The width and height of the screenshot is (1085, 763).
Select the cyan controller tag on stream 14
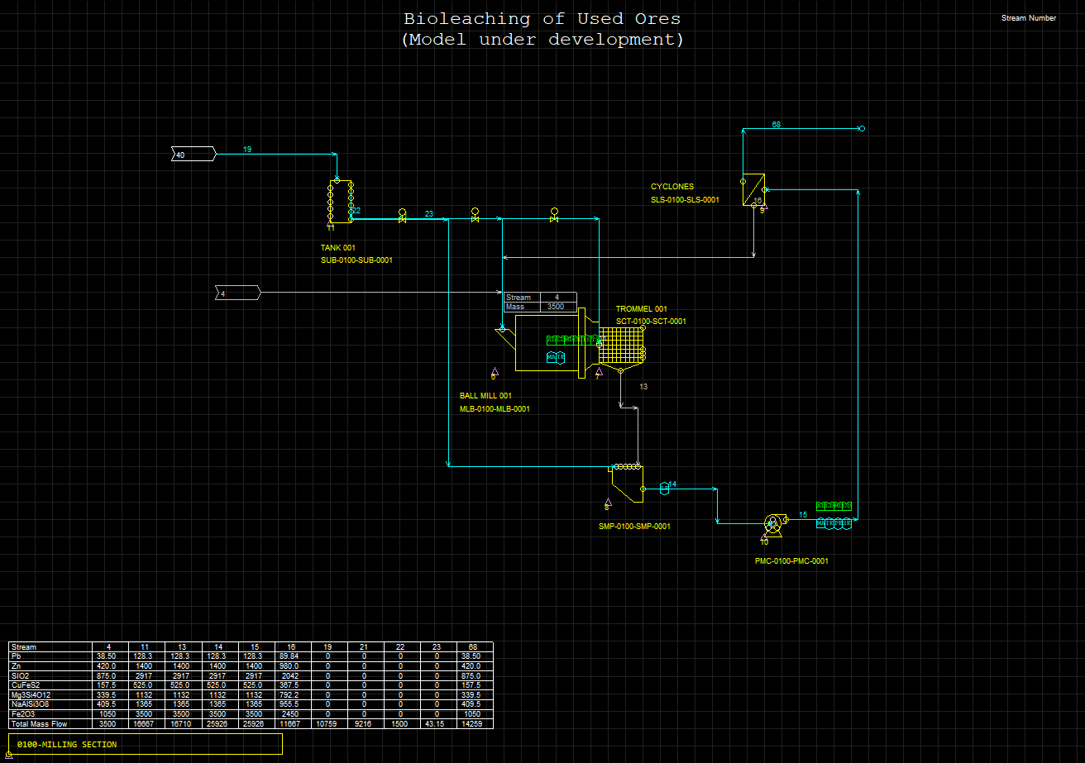664,488
